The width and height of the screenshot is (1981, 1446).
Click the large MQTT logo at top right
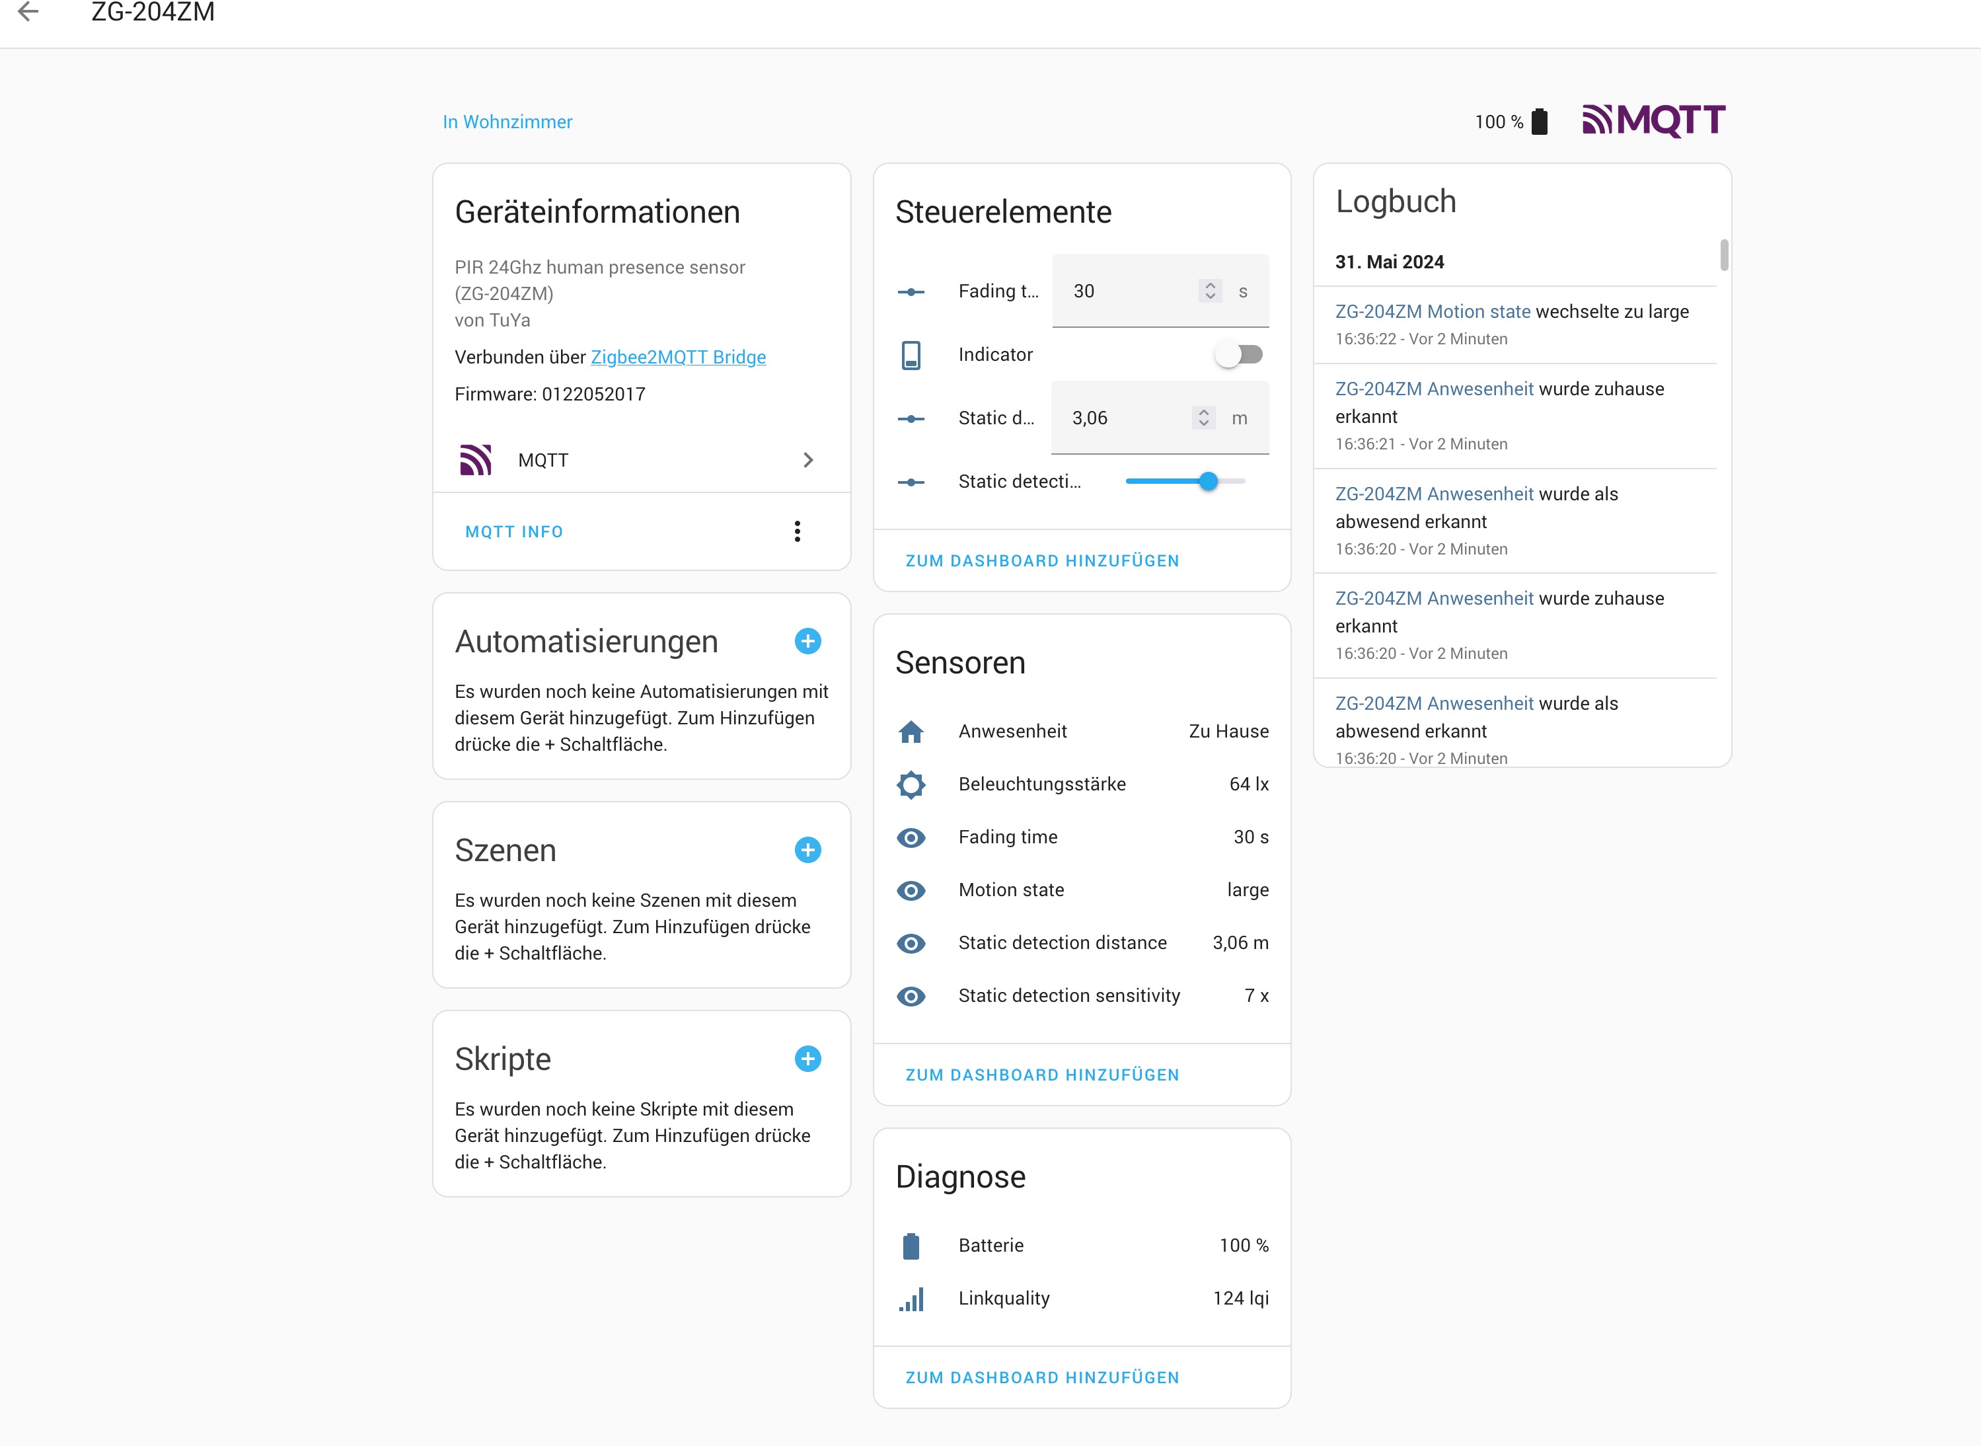point(1653,121)
